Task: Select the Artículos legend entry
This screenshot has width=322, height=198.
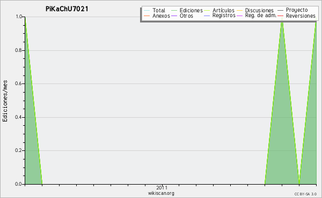Action: tap(223, 10)
